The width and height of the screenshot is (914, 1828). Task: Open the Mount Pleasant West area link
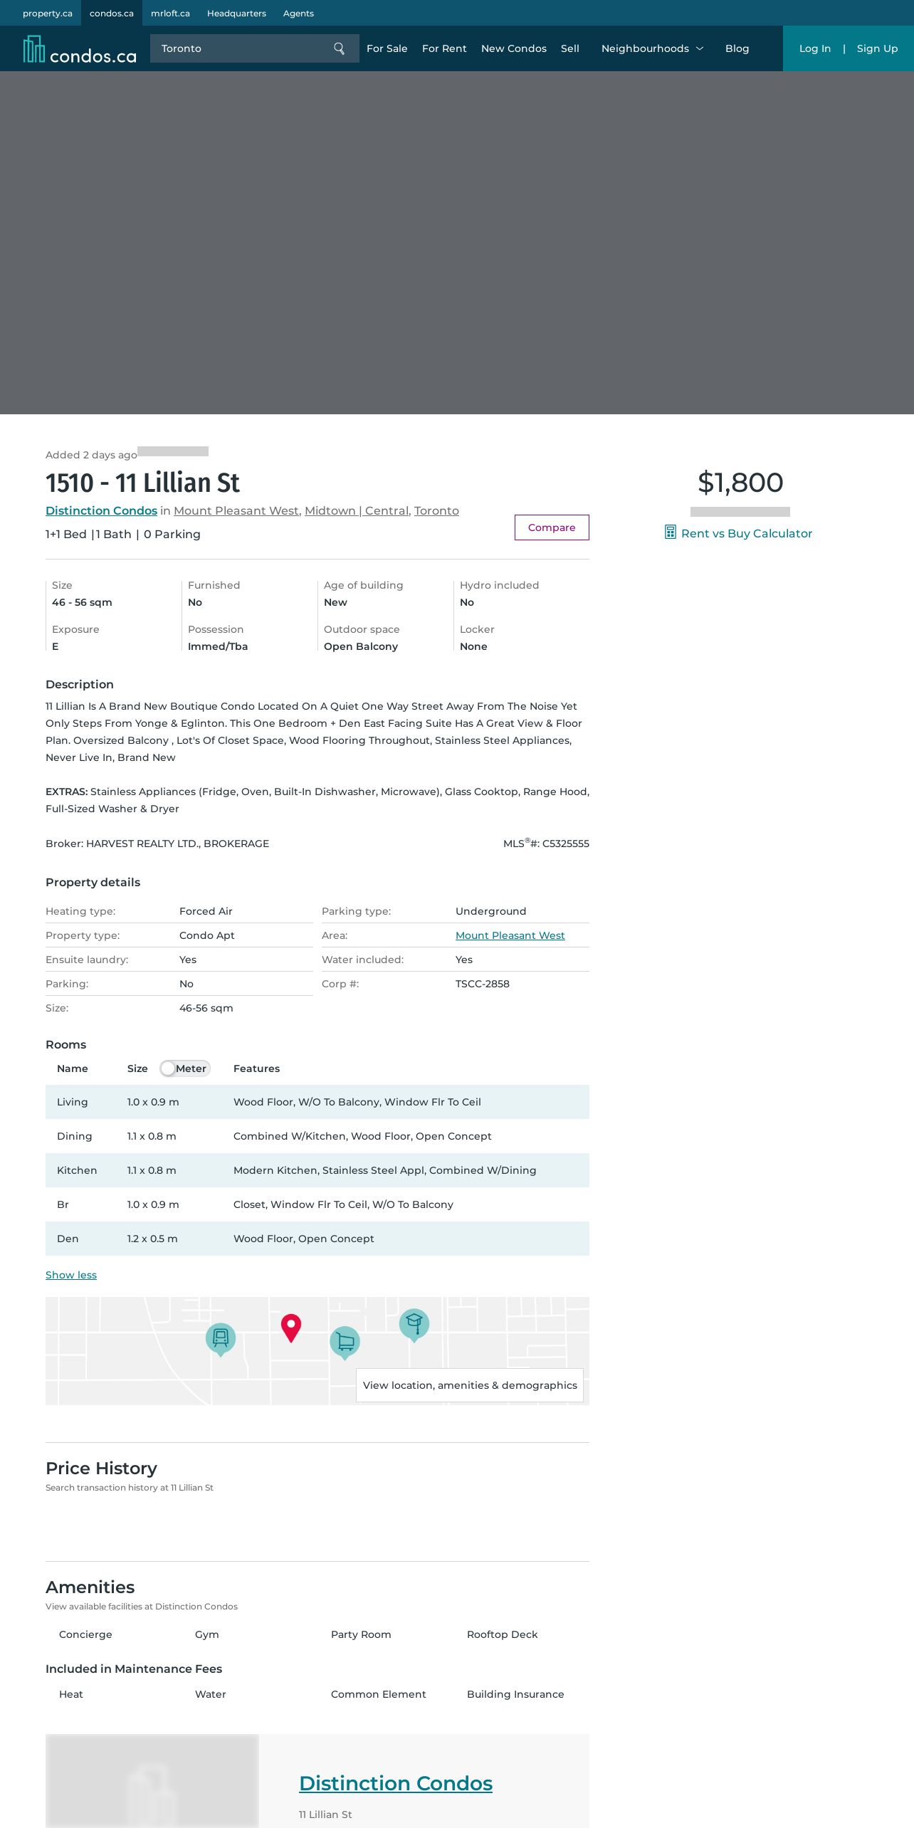[510, 935]
